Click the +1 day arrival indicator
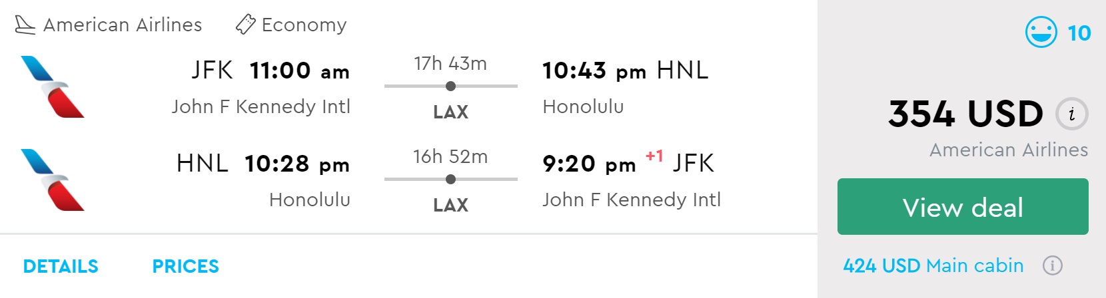This screenshot has height=298, width=1106. click(654, 156)
